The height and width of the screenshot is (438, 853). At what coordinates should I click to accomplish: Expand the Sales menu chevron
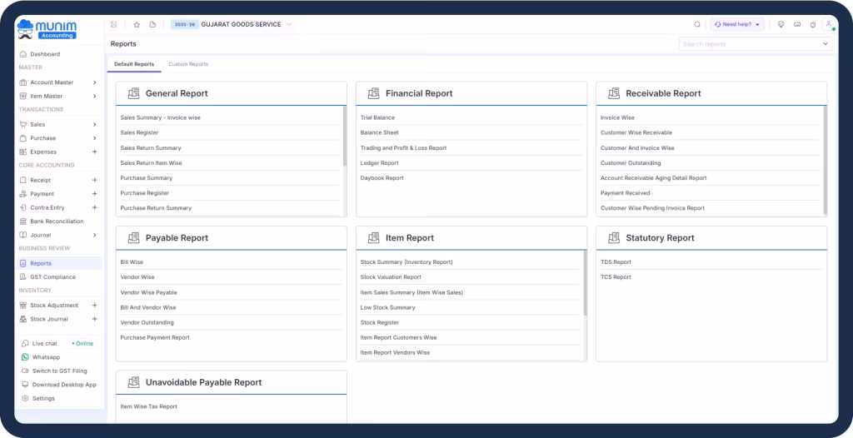point(95,125)
